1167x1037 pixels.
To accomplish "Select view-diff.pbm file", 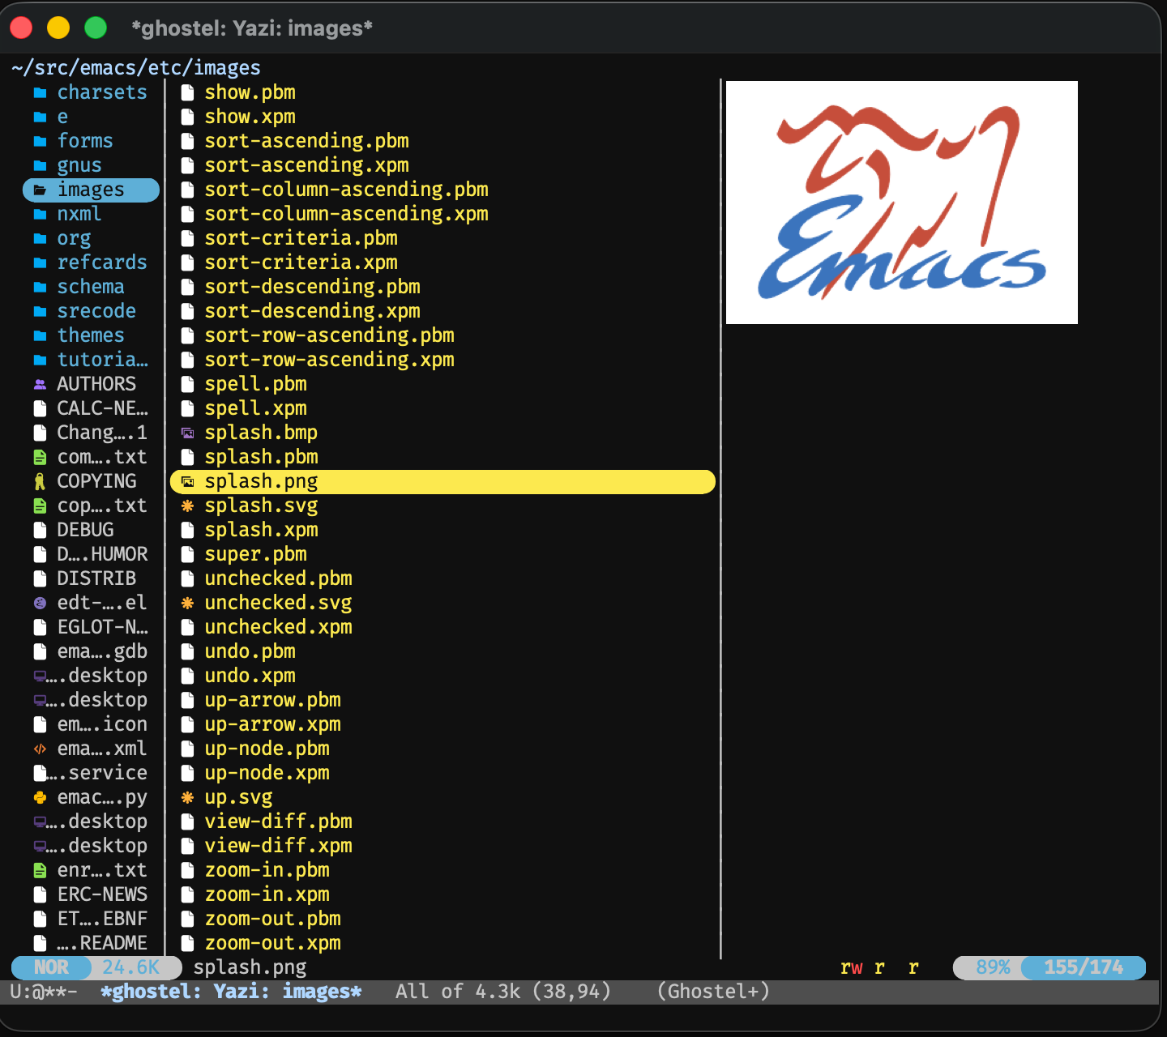I will (x=278, y=821).
